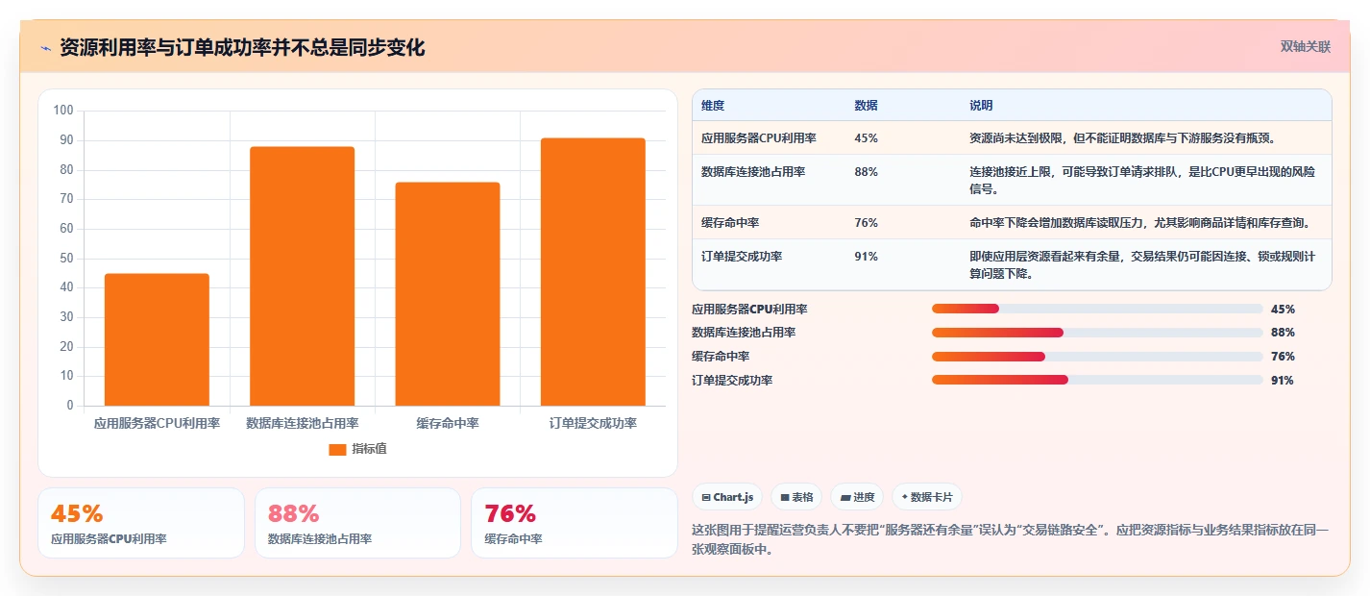Click the 45% value in the table
The width and height of the screenshot is (1370, 596).
click(x=866, y=138)
